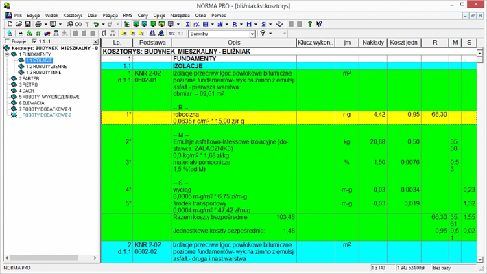This screenshot has width=487, height=274.
Task: Click the tree structure view icon
Action: (127, 24)
